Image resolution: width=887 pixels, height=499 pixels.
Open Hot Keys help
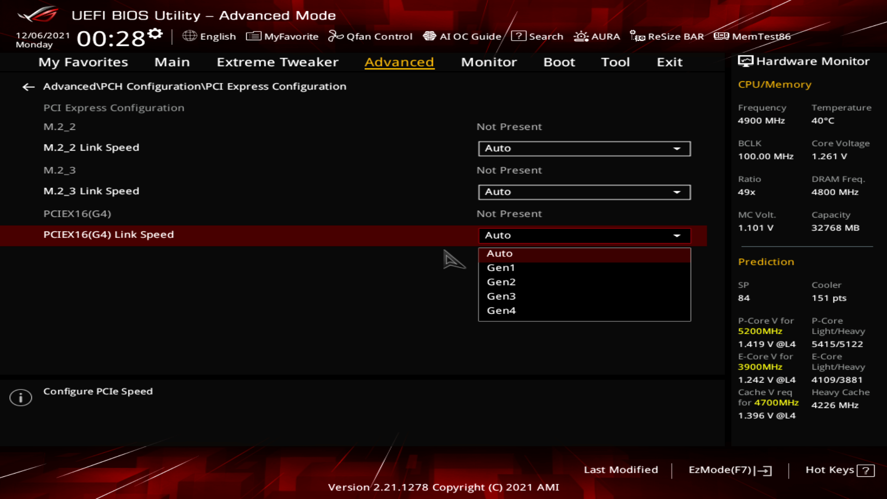pos(839,470)
